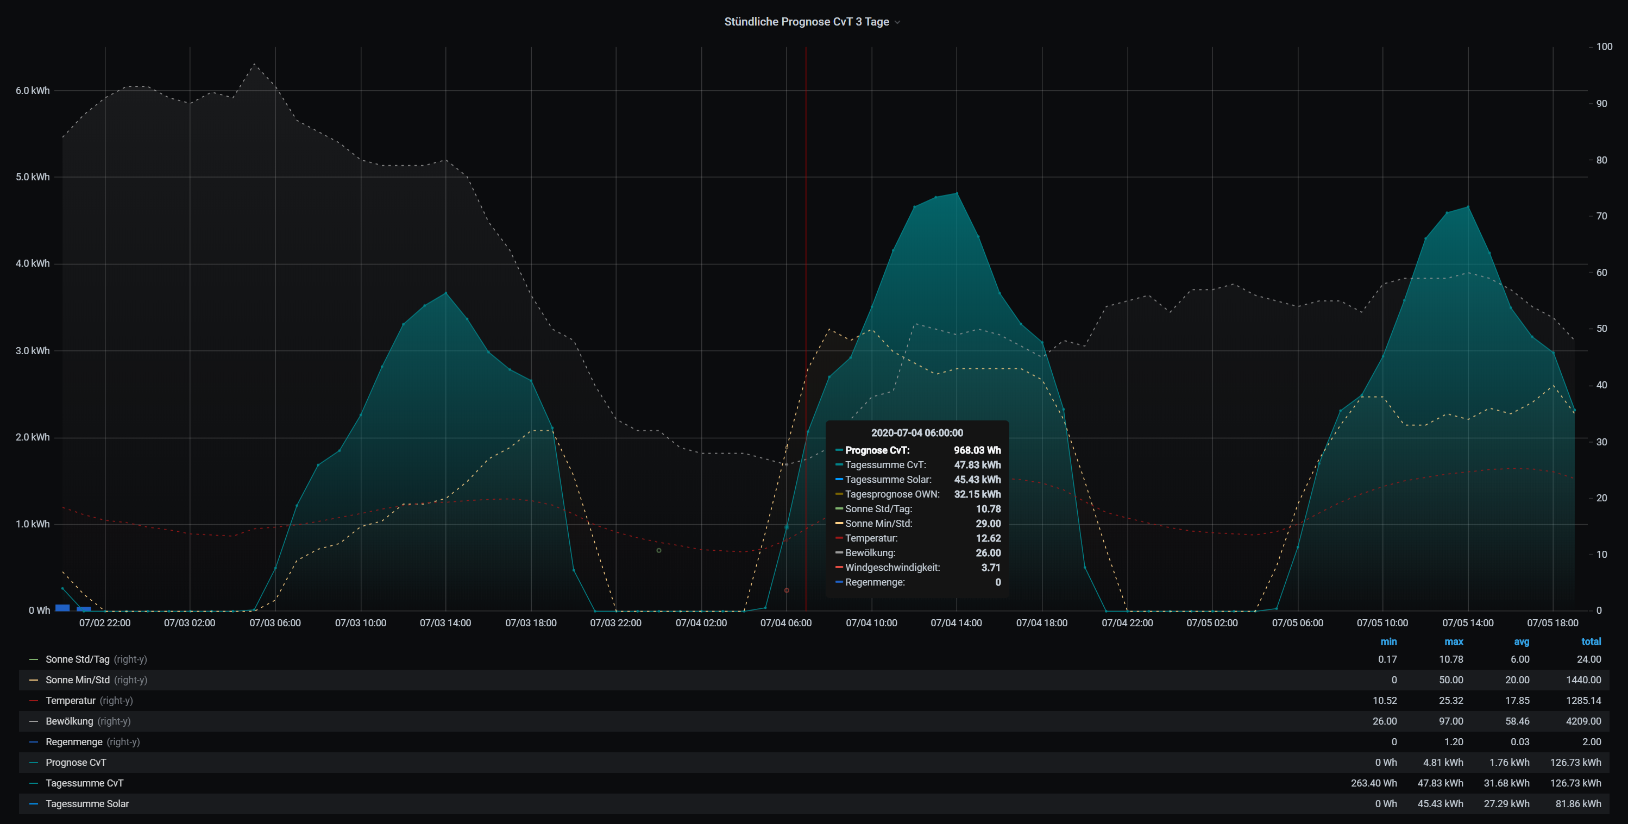The height and width of the screenshot is (824, 1628).
Task: Isolate Tagessumme CvT by clicking its label
Action: coord(84,783)
